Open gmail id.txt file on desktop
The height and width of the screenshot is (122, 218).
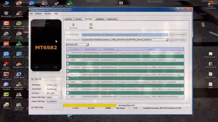[x=211, y=75]
